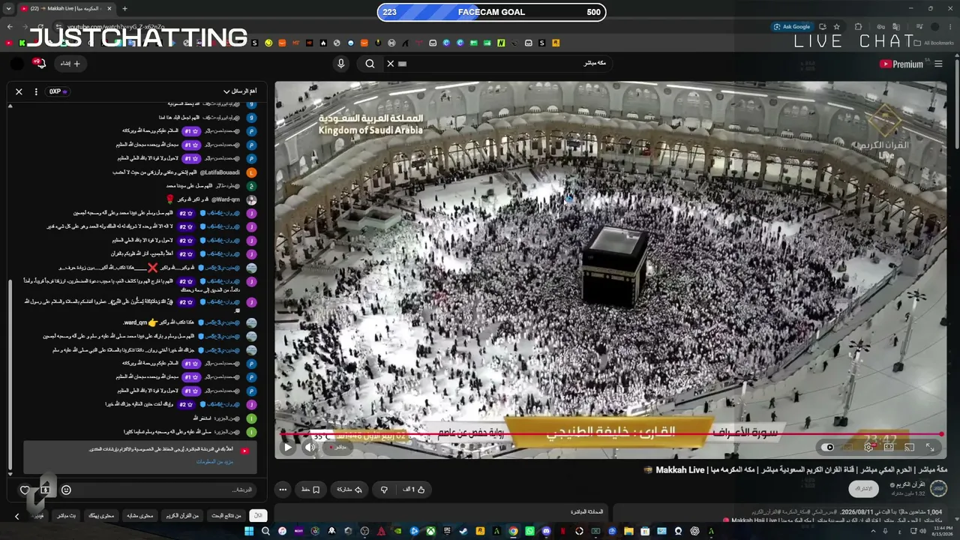
Task: Dislike the video with thumbs down
Action: 384,490
